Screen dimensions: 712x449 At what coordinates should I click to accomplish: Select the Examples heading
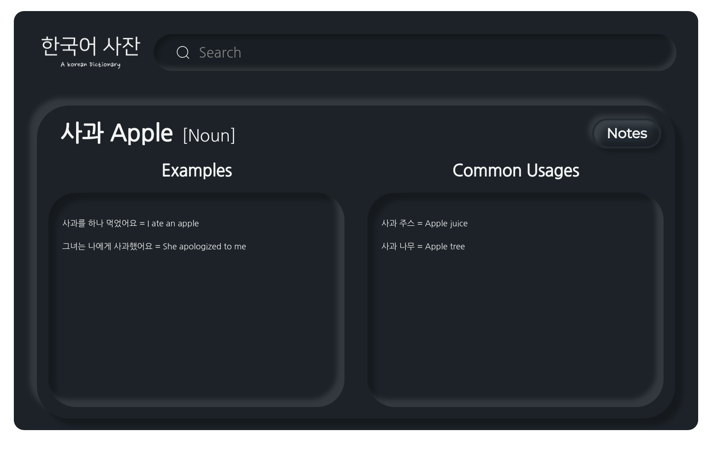(x=197, y=171)
